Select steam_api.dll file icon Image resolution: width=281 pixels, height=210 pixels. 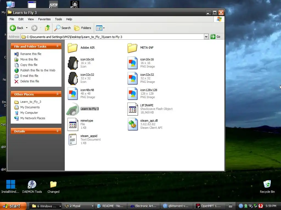coord(133,124)
